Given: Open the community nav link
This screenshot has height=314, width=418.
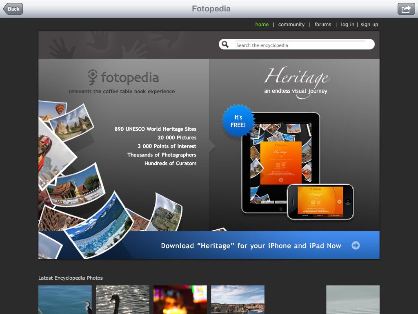Looking at the screenshot, I should [x=291, y=25].
